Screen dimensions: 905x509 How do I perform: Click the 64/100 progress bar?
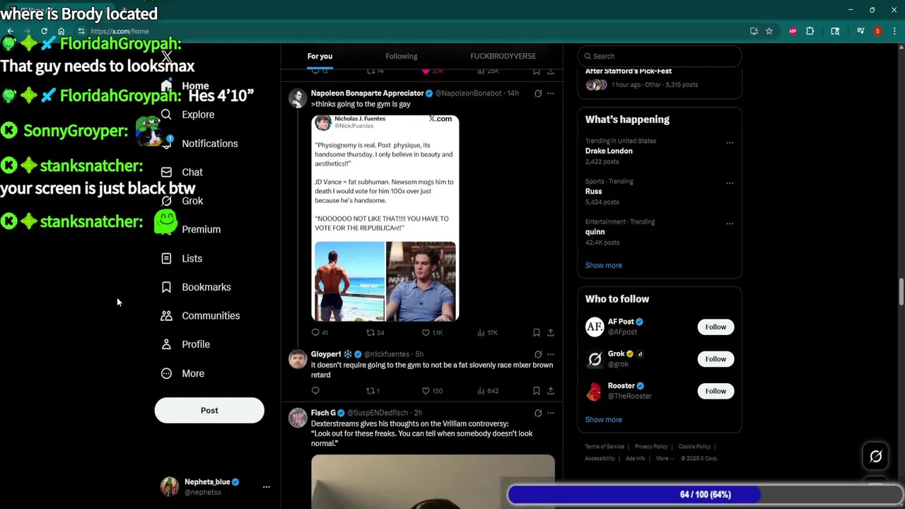click(x=705, y=495)
